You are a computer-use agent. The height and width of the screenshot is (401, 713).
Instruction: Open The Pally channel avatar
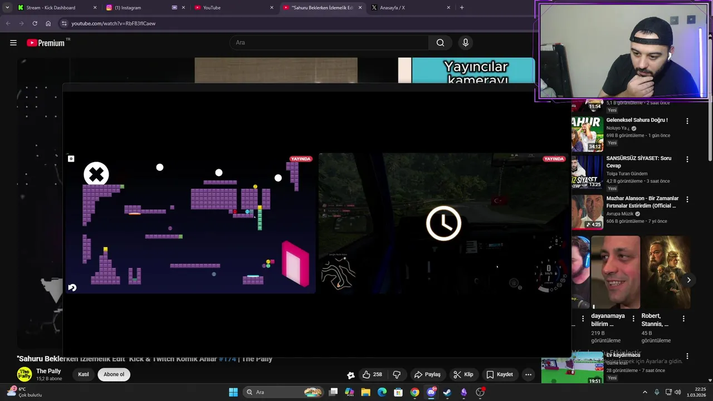25,374
